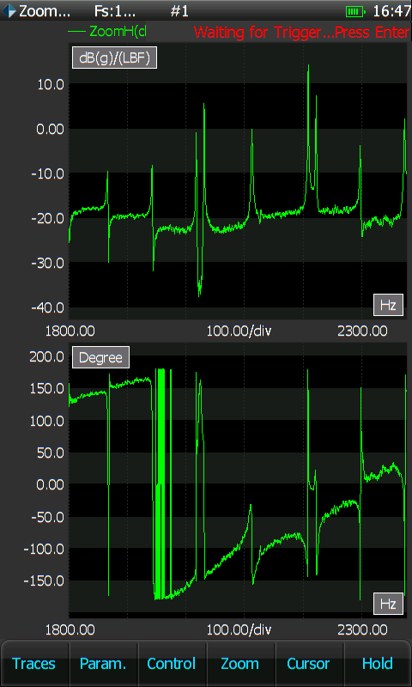412x687 pixels.
Task: Click the 50.0 phase axis label
Action: pyautogui.click(x=51, y=453)
